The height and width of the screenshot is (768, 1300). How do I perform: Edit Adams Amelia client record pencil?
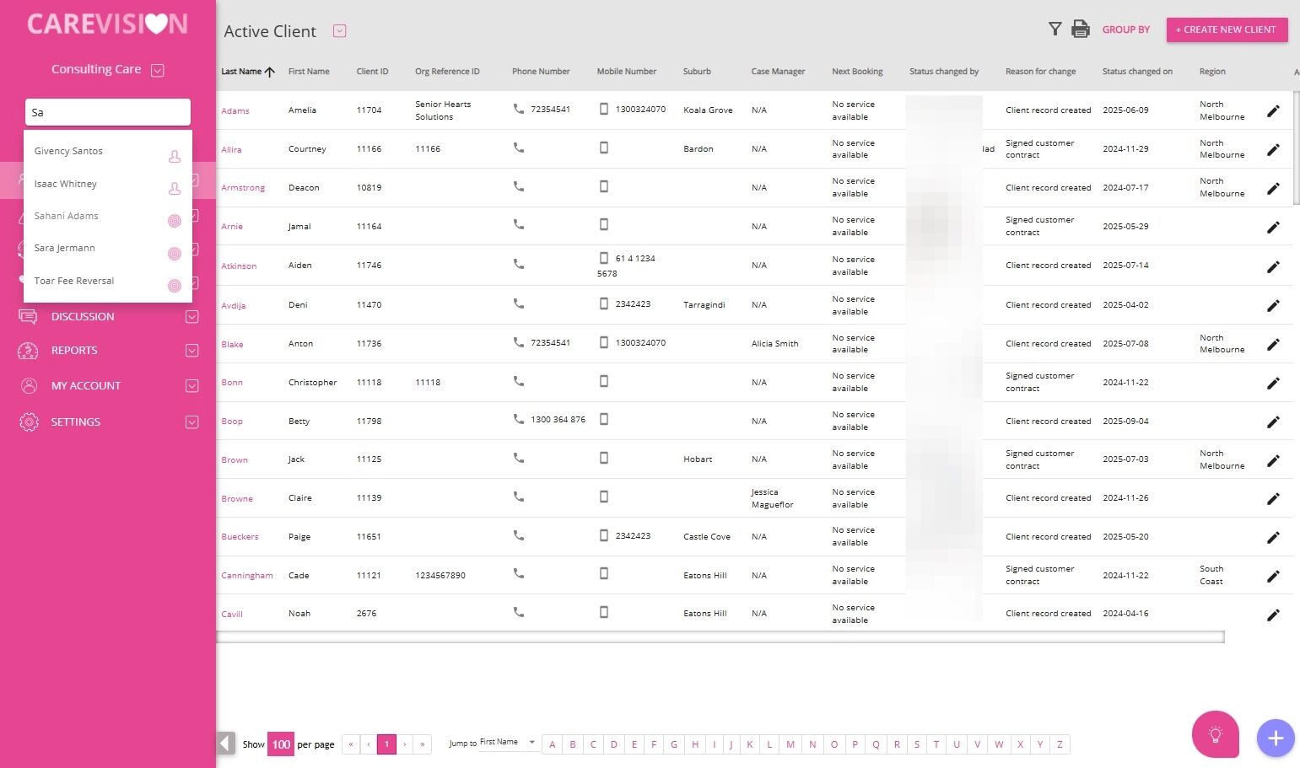coord(1274,110)
